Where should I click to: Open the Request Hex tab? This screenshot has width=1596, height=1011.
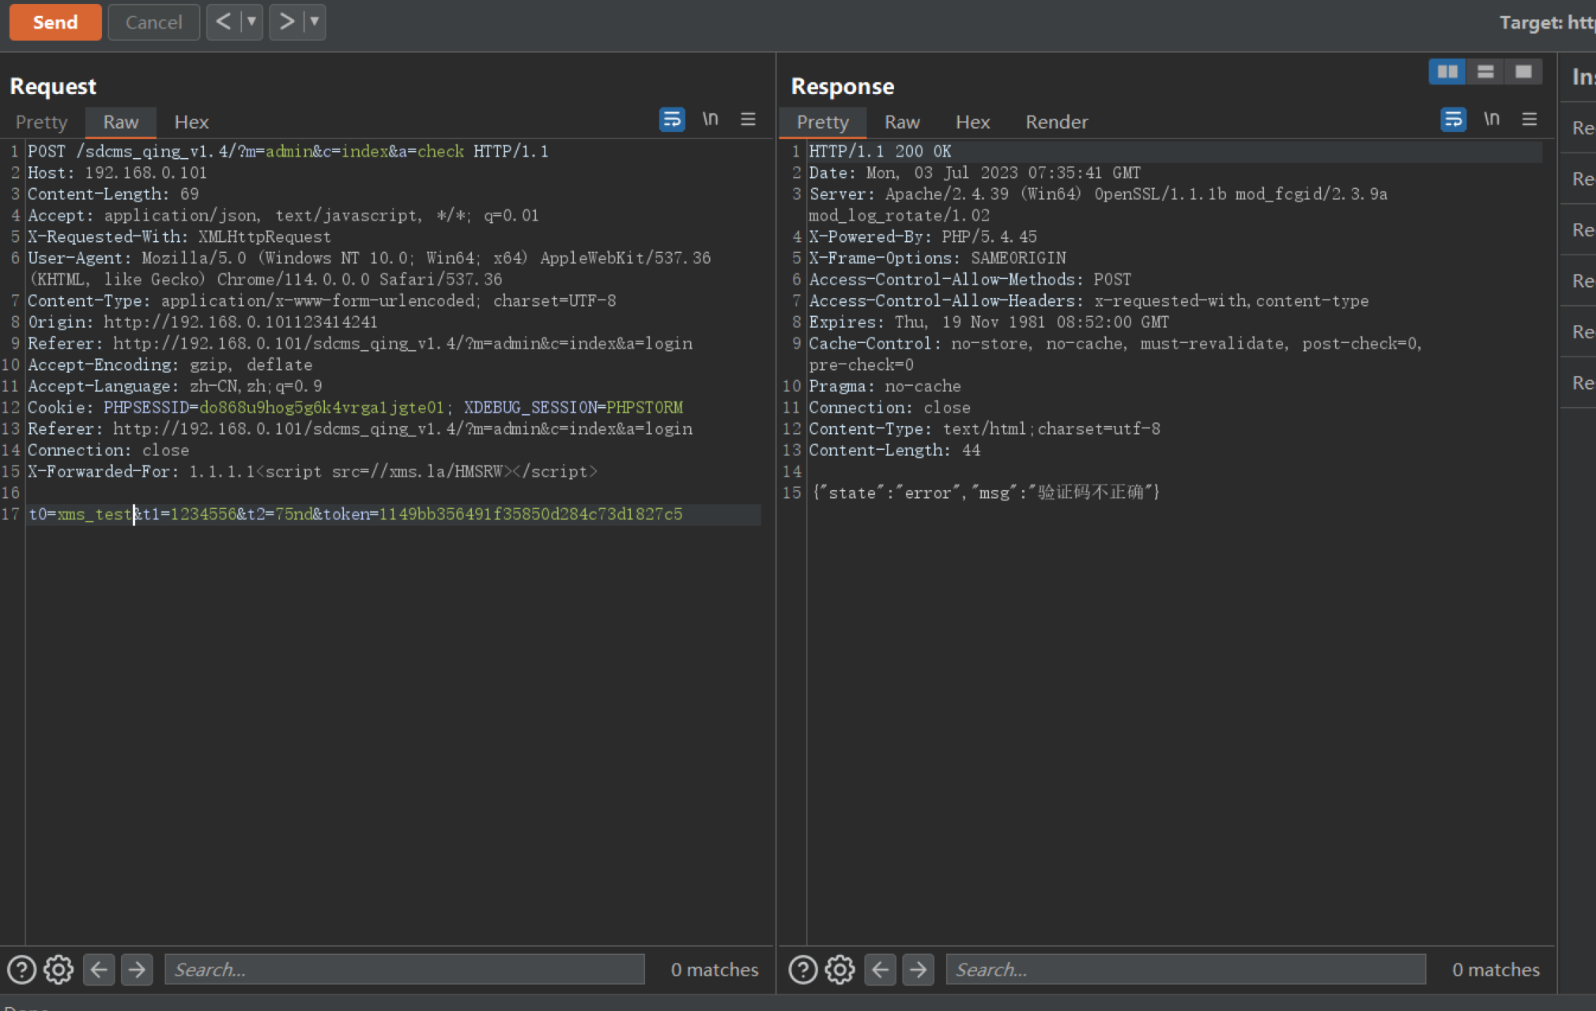(x=191, y=122)
